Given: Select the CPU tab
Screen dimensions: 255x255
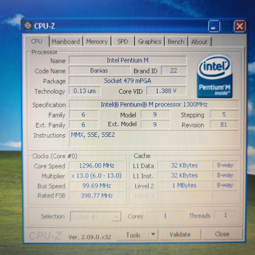Looking at the screenshot, I should (37, 41).
